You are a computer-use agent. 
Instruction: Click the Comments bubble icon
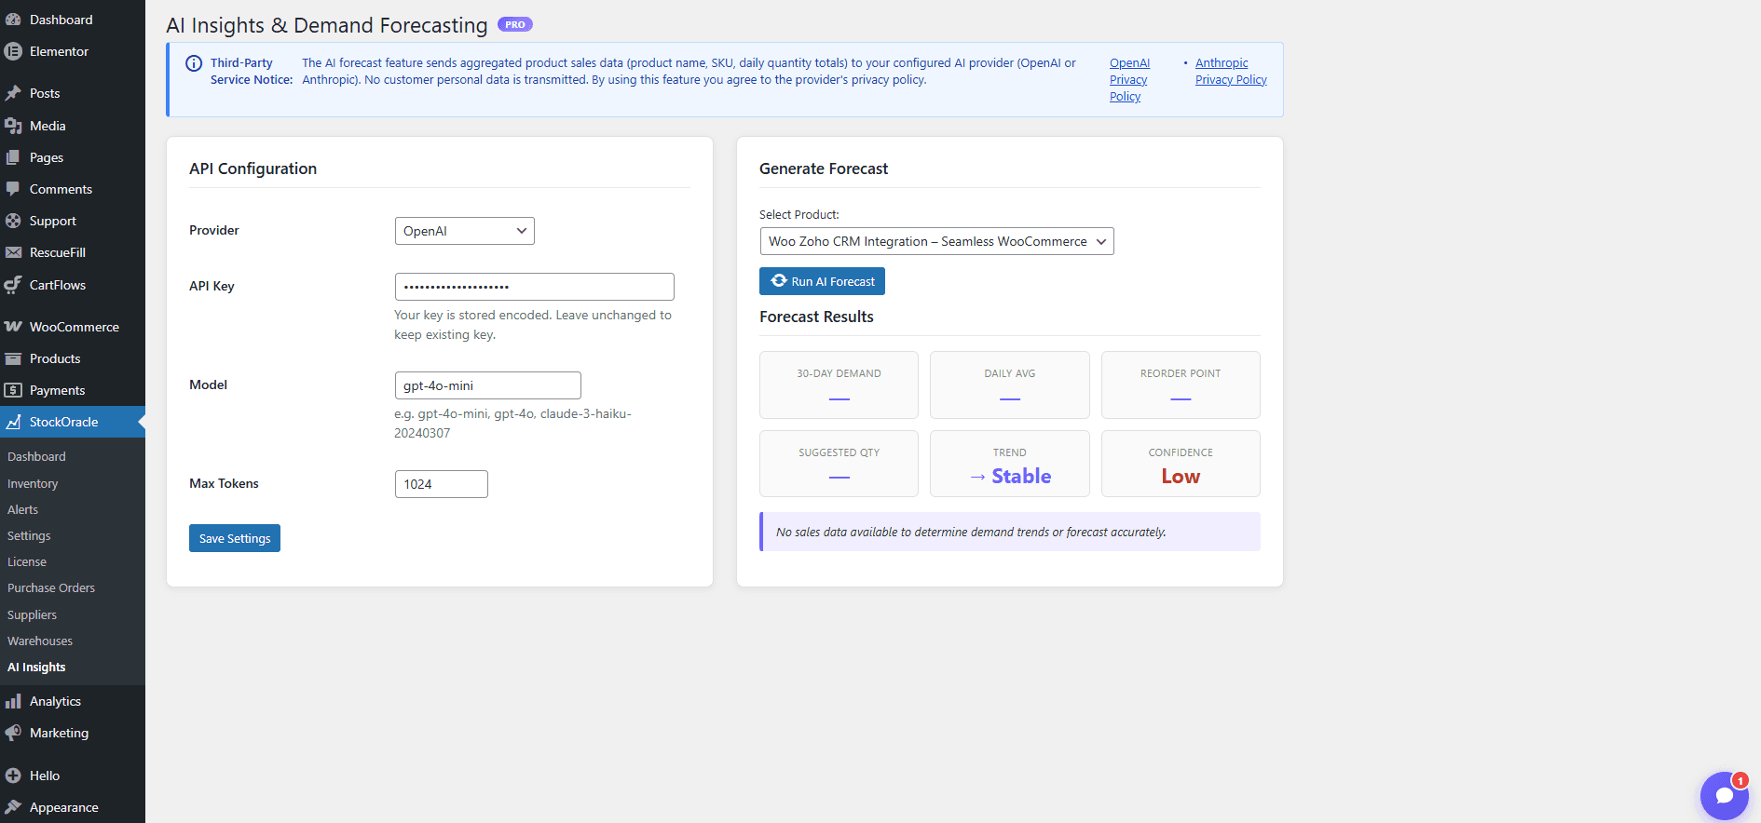[13, 189]
